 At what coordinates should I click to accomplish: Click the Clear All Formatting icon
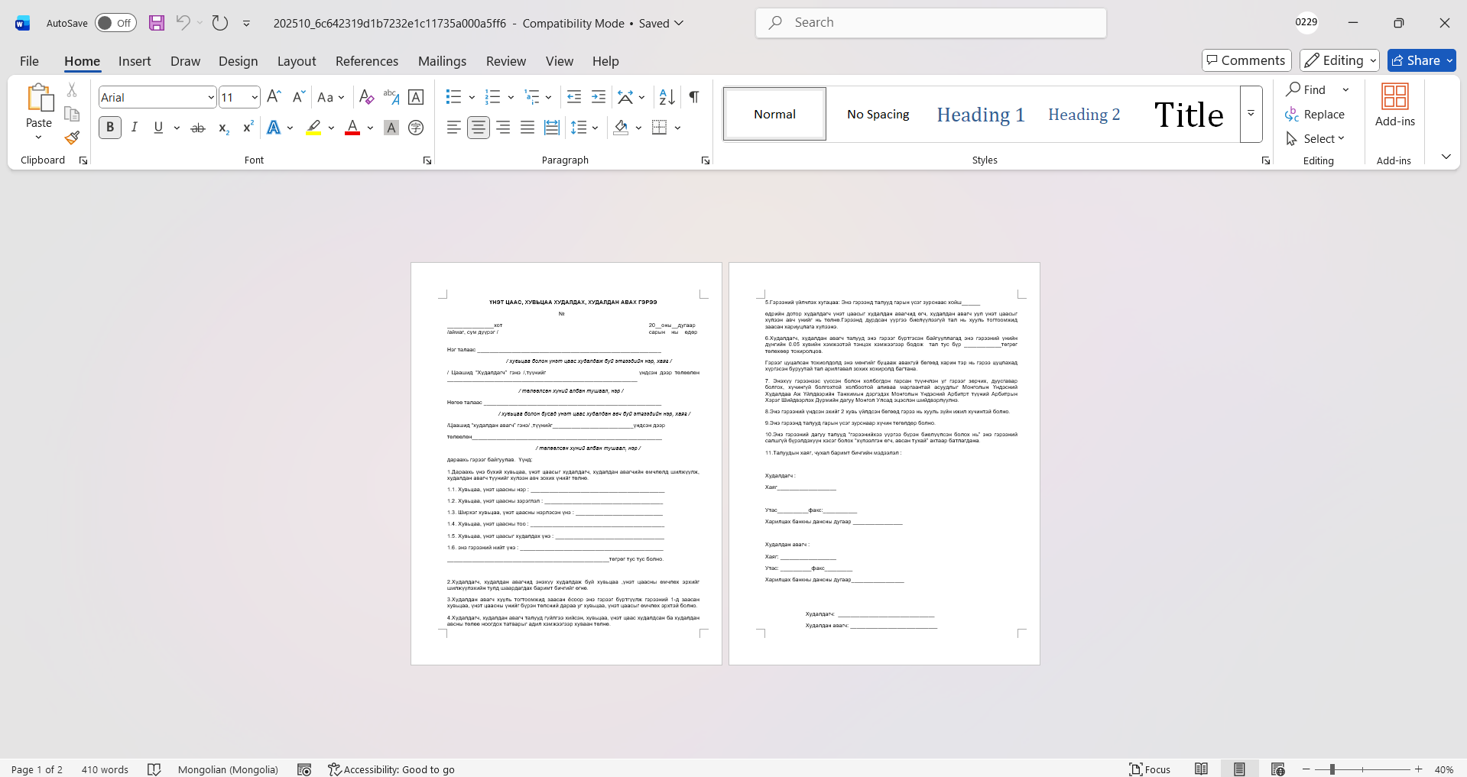tap(366, 97)
